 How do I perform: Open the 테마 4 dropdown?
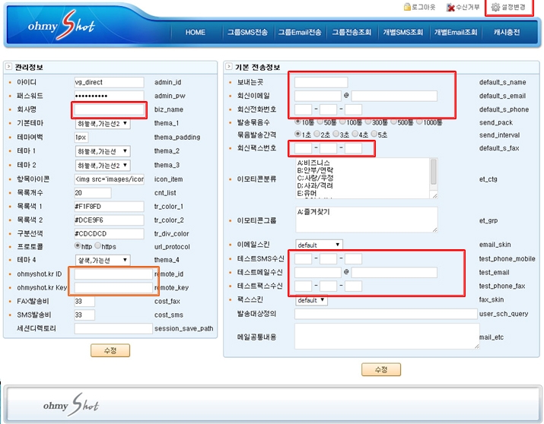(102, 260)
